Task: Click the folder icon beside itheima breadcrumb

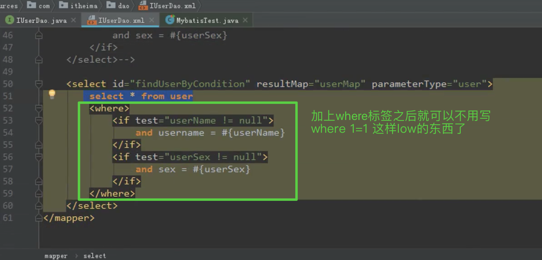Action: point(63,5)
